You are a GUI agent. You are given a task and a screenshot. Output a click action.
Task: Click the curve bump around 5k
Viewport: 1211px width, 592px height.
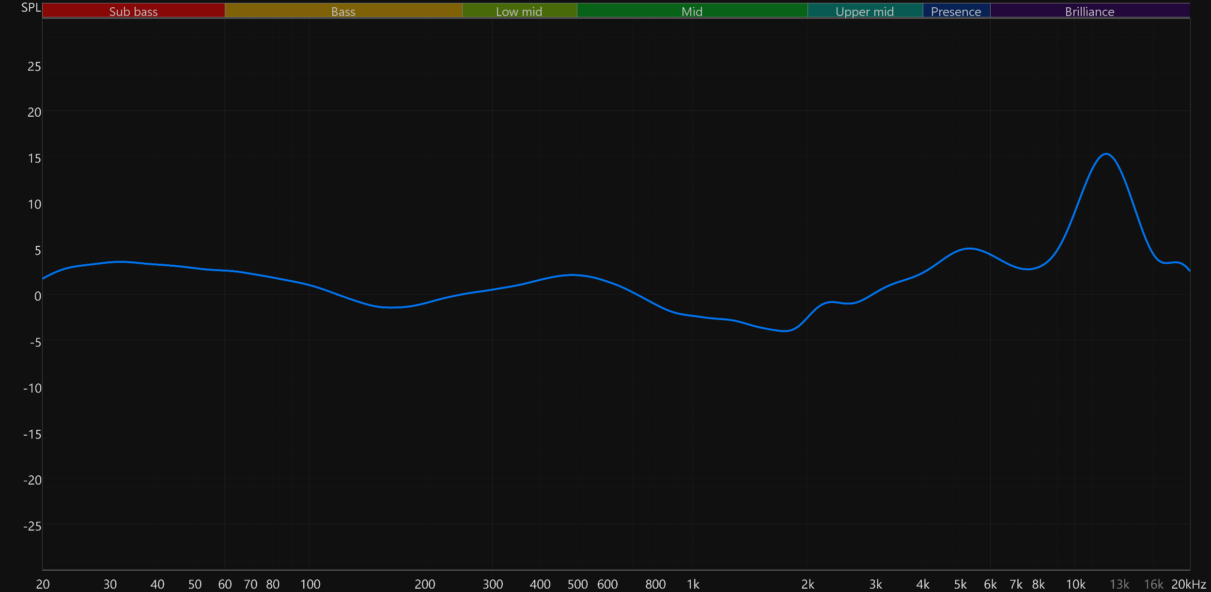click(969, 249)
